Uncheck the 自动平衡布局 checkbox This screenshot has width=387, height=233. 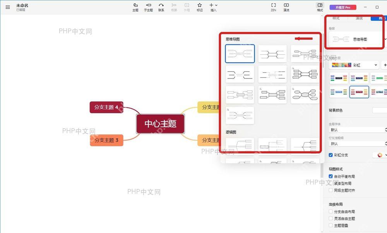click(331, 176)
